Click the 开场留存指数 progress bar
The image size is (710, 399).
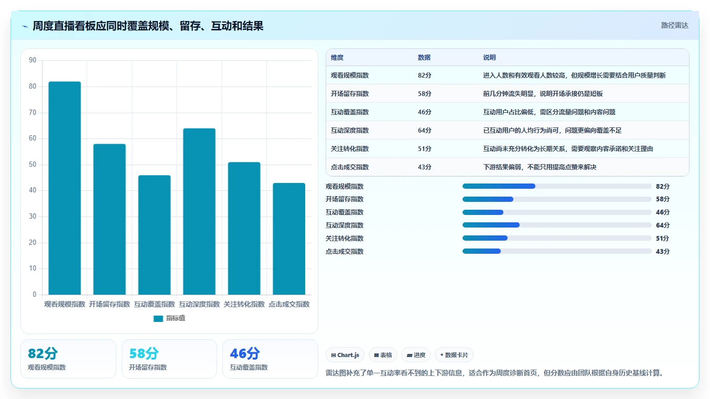pos(557,199)
